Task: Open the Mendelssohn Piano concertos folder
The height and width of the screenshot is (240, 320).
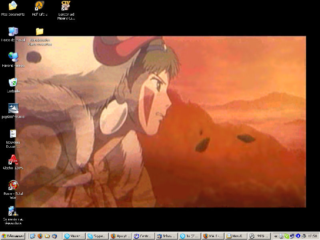Action: click(x=39, y=32)
